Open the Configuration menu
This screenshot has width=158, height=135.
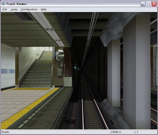click(29, 9)
